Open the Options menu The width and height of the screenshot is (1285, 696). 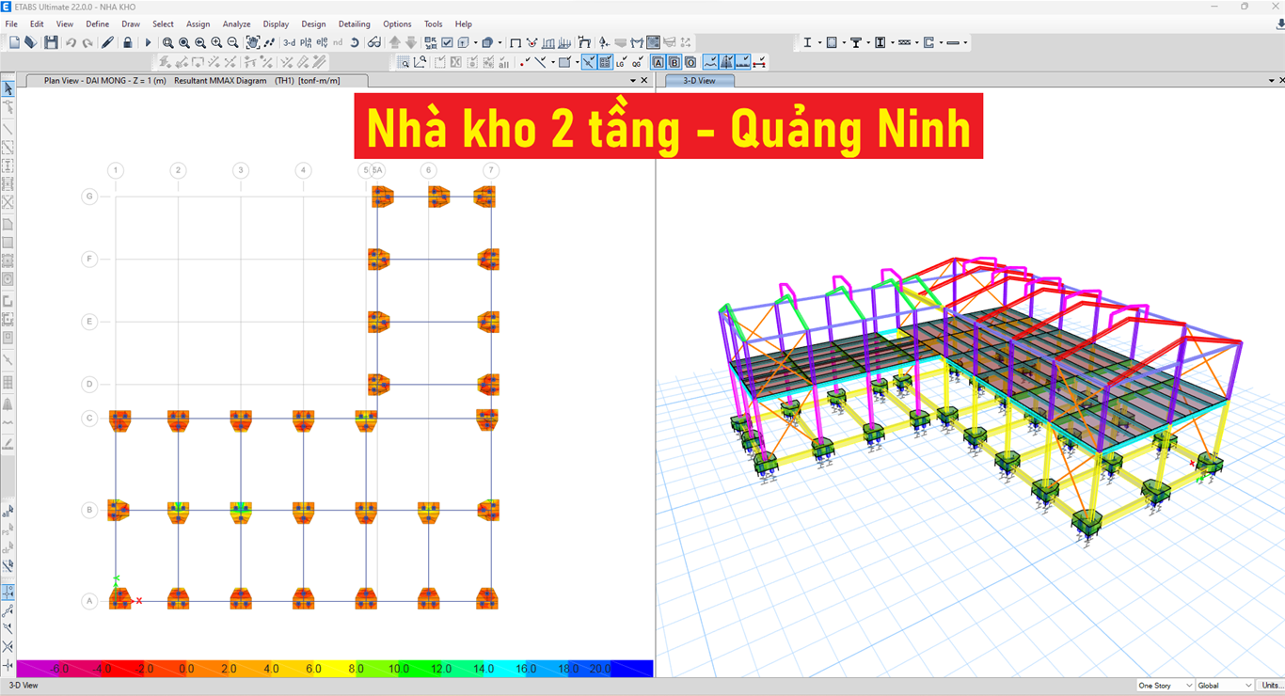397,24
